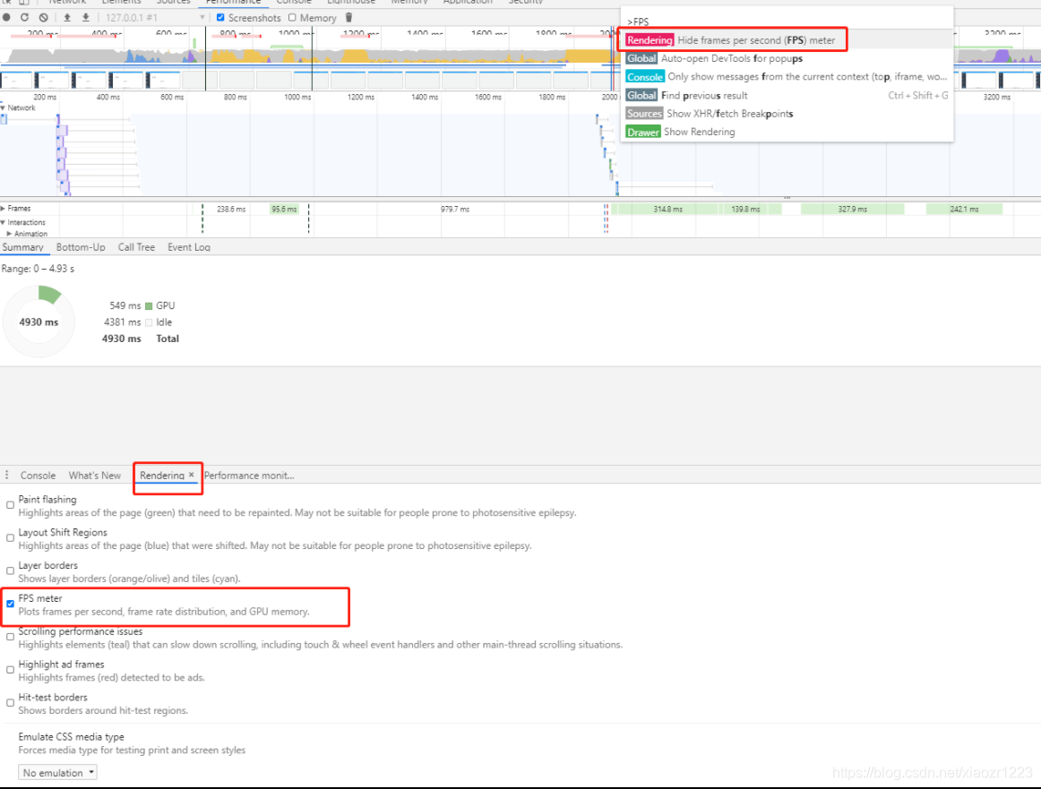The width and height of the screenshot is (1041, 789).
Task: Open the 127.0.0.1 #1 recording dropdown
Action: [x=156, y=17]
